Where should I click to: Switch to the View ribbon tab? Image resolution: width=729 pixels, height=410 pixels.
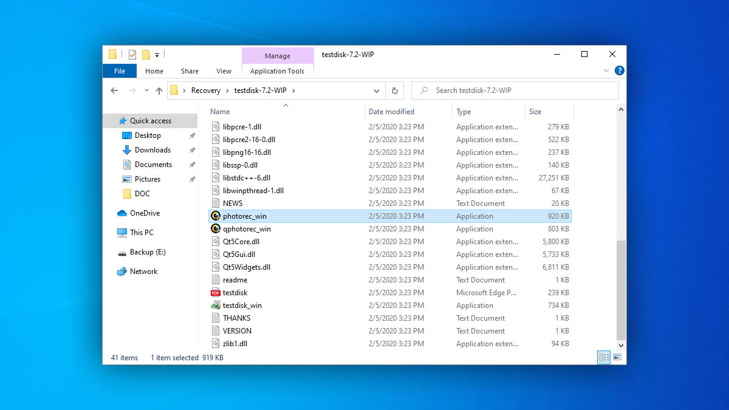[x=224, y=71]
